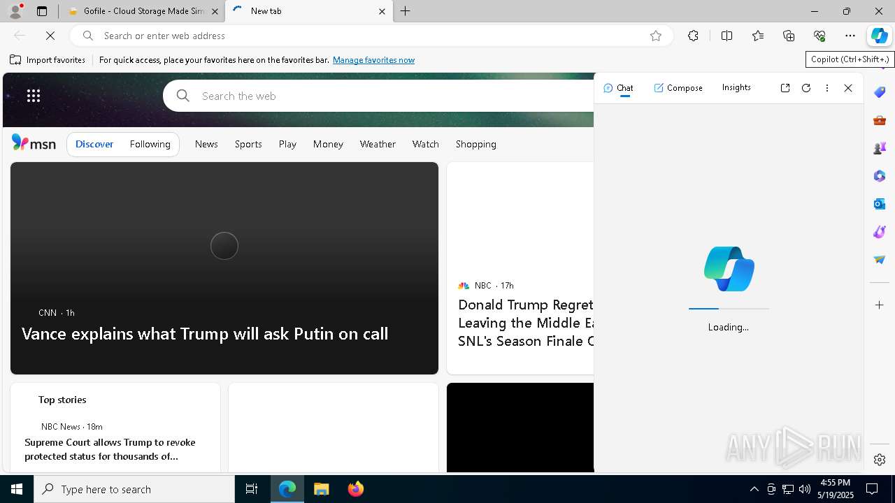The width and height of the screenshot is (895, 503).
Task: Open Windows Start menu
Action: pyautogui.click(x=17, y=489)
